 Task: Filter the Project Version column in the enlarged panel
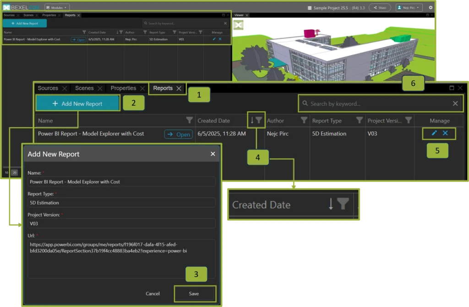408,120
